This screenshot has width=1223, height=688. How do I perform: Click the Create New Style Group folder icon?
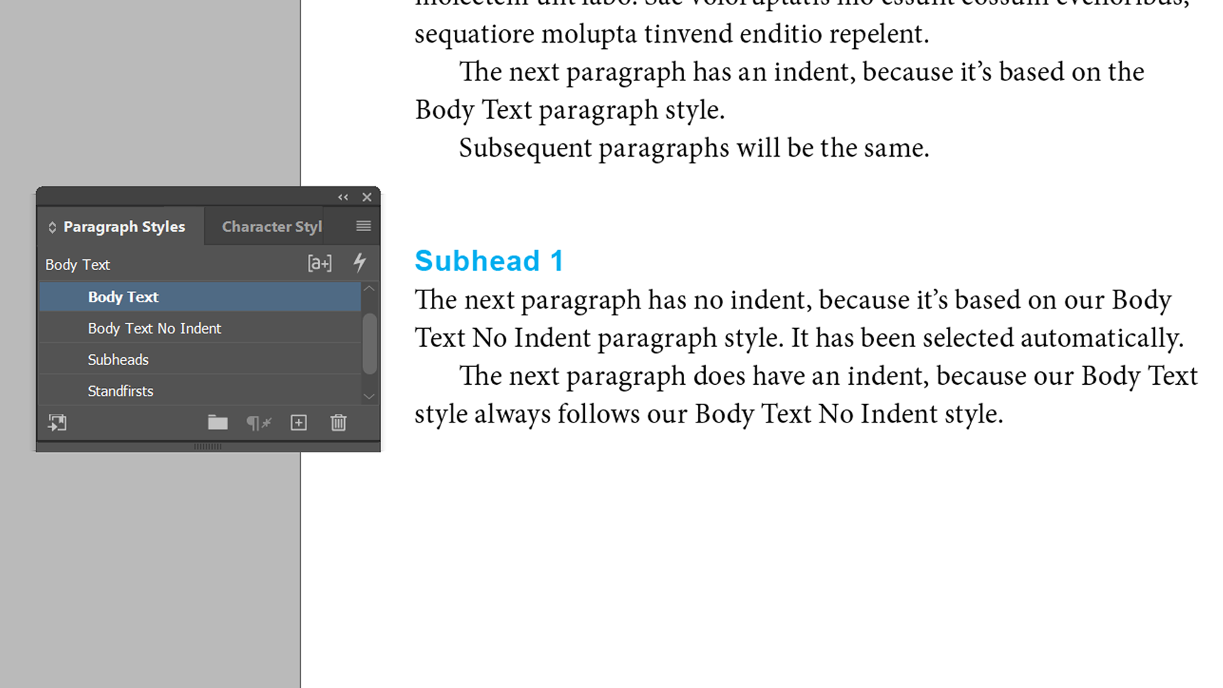[217, 422]
